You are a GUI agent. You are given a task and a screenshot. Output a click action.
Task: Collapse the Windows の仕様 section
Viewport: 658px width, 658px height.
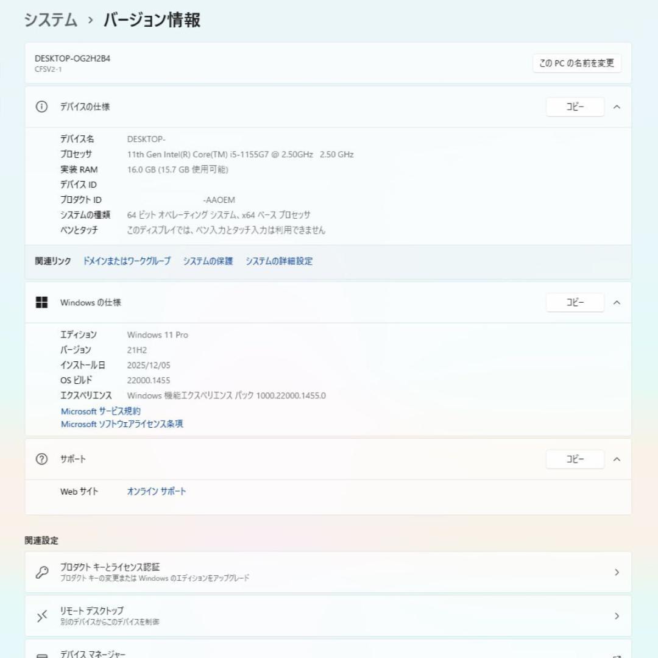pos(617,302)
